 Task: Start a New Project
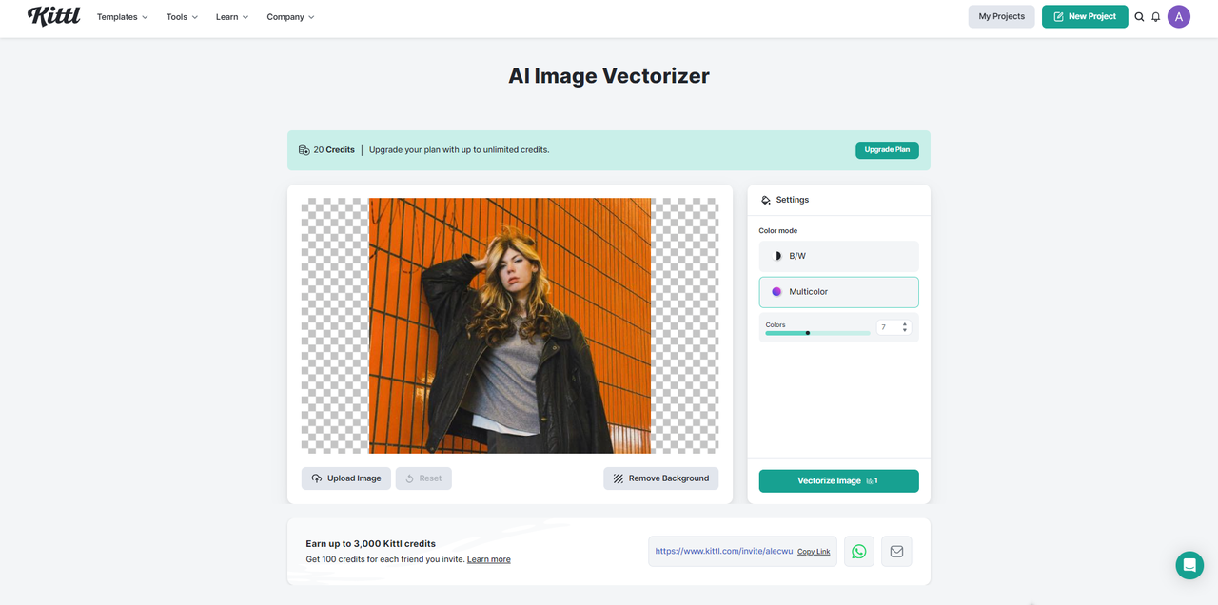pos(1085,16)
